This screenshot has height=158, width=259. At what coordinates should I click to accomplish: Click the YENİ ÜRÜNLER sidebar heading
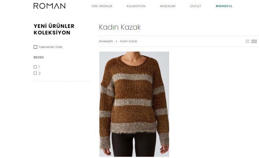point(54,26)
